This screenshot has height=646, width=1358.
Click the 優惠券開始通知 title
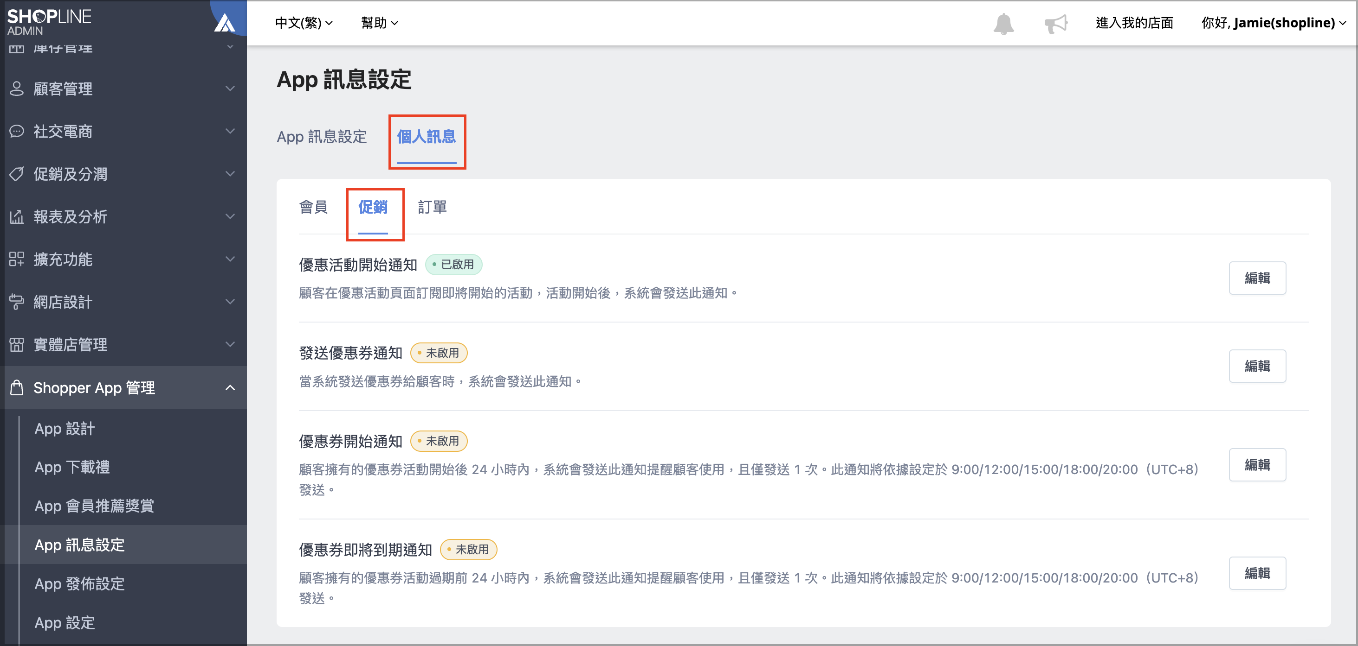351,441
